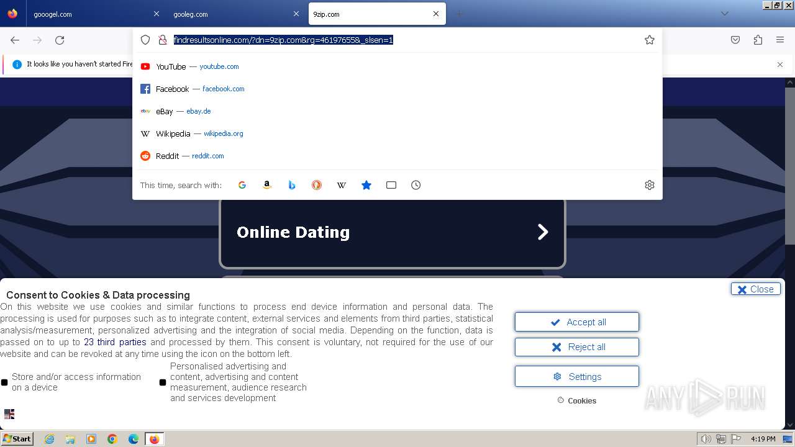The width and height of the screenshot is (795, 447).
Task: Click the info icon on notification bar
Action: pyautogui.click(x=17, y=65)
